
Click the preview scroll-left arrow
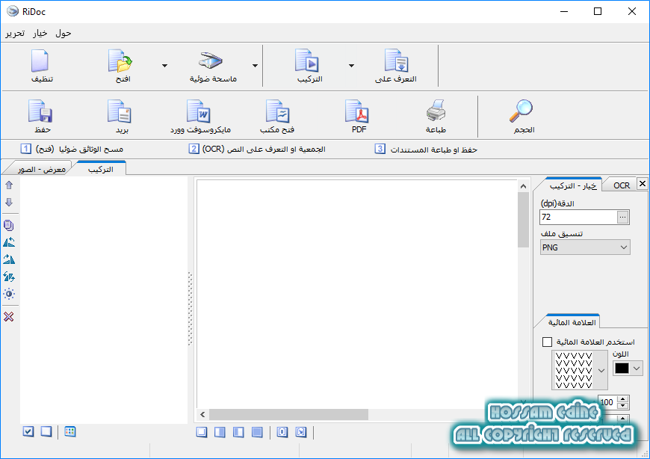coord(202,414)
